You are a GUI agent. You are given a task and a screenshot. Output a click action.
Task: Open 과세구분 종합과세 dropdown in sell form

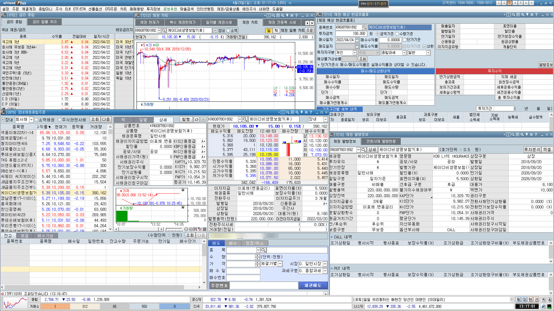325,271
